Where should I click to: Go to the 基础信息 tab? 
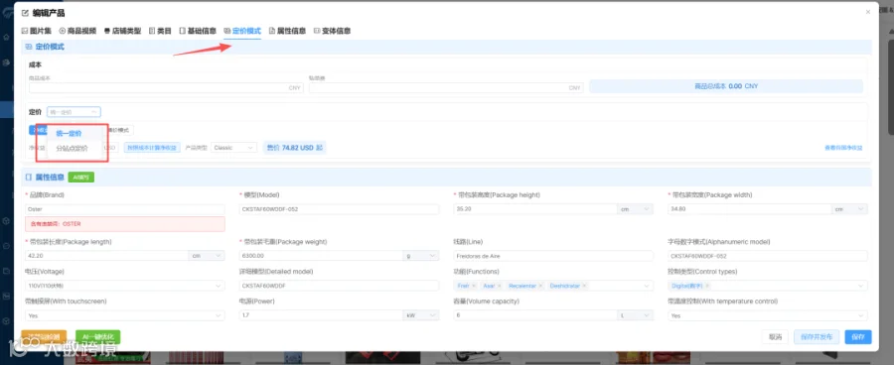point(198,31)
